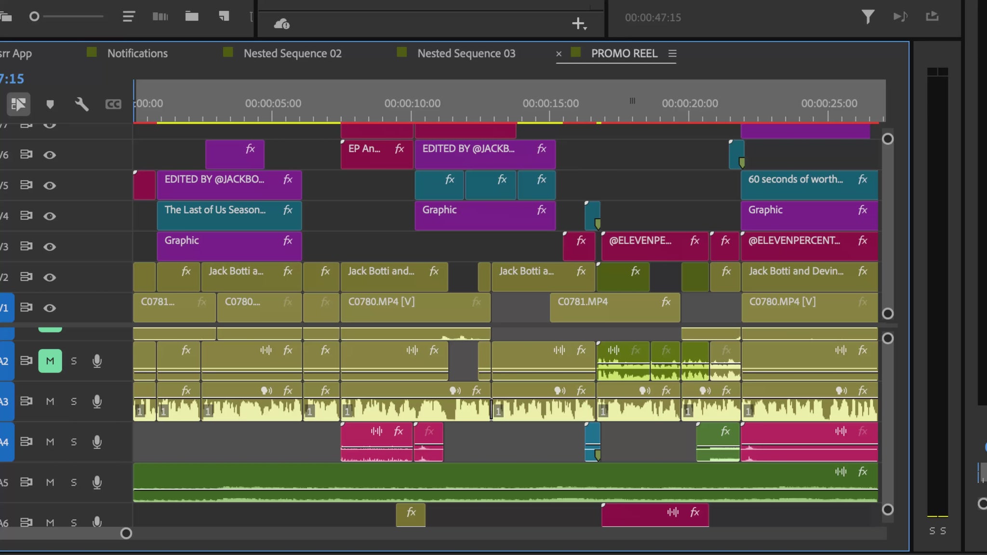Solo the A5 track

pos(74,482)
